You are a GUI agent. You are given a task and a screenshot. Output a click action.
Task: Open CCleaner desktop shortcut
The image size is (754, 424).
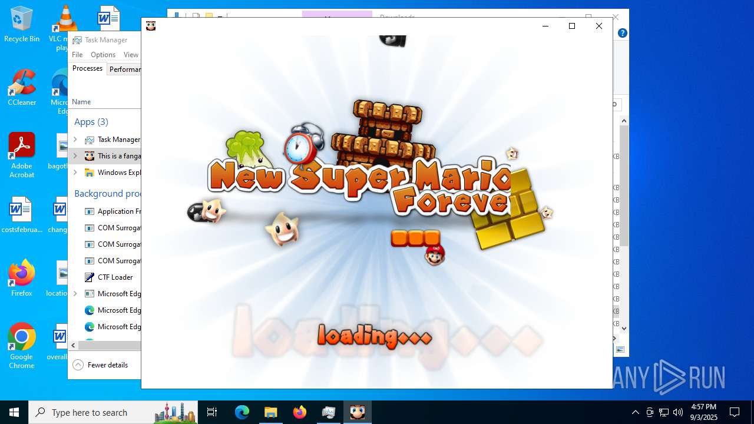click(22, 88)
